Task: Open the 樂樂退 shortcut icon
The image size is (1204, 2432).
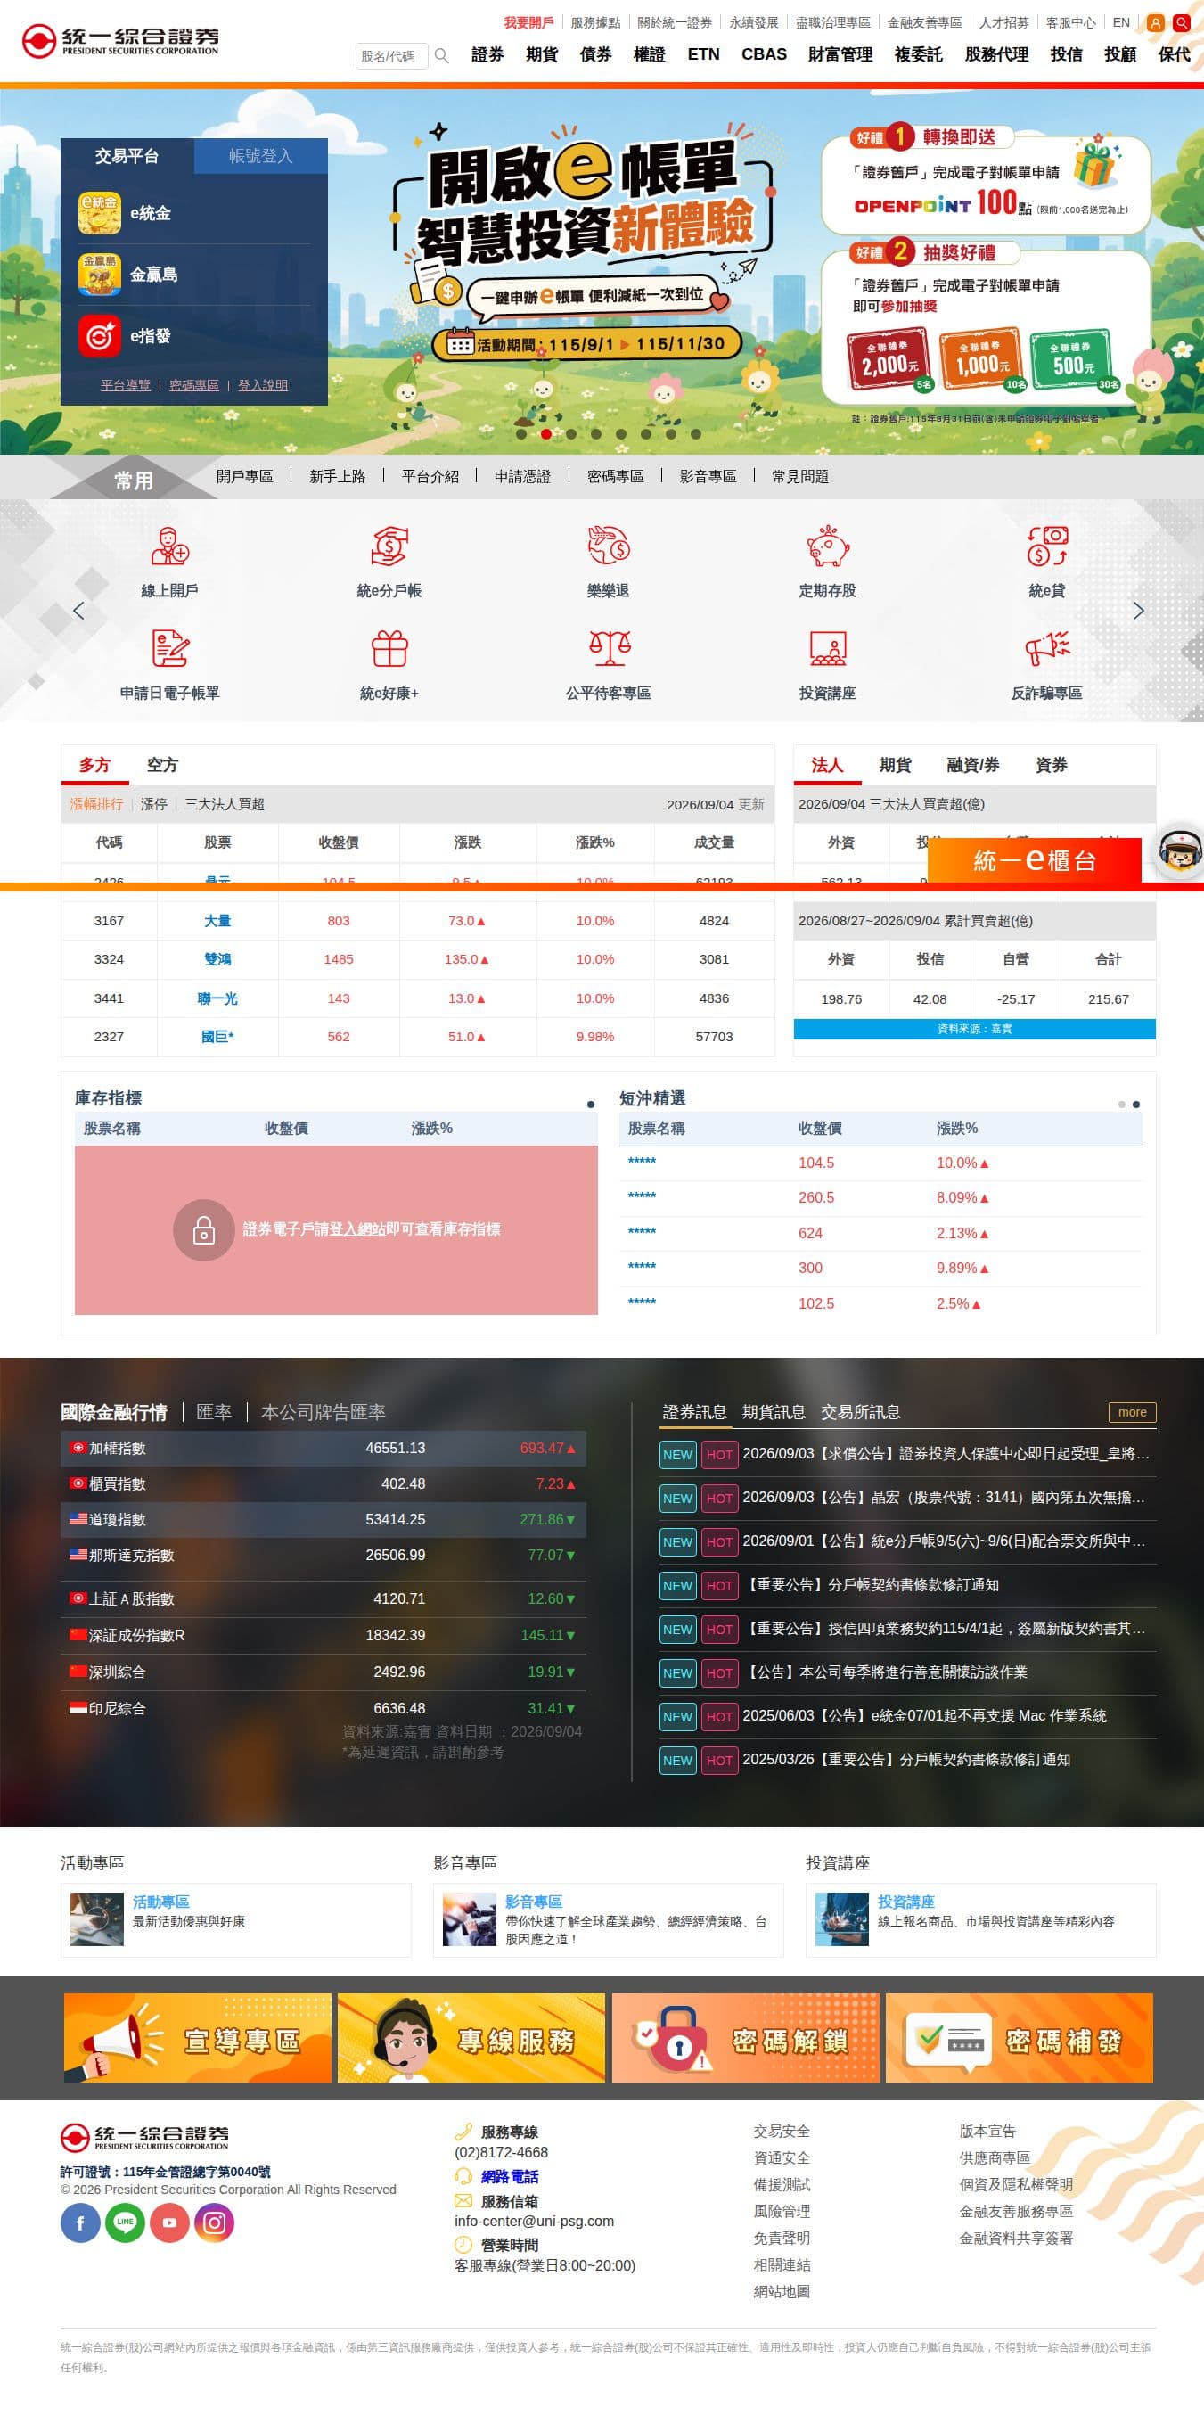Action: click(608, 546)
